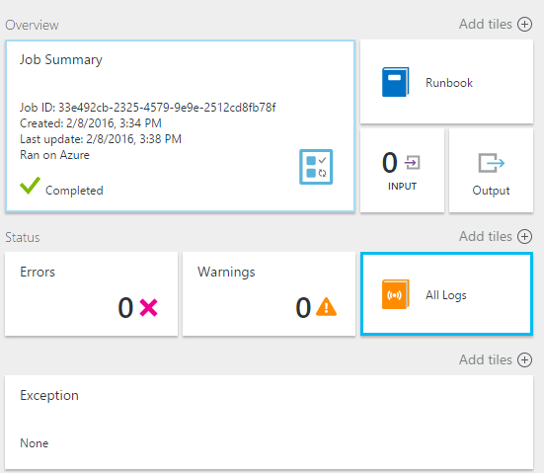Click the green Completed checkmark
Viewport: 544px width, 473px height.
[30, 186]
